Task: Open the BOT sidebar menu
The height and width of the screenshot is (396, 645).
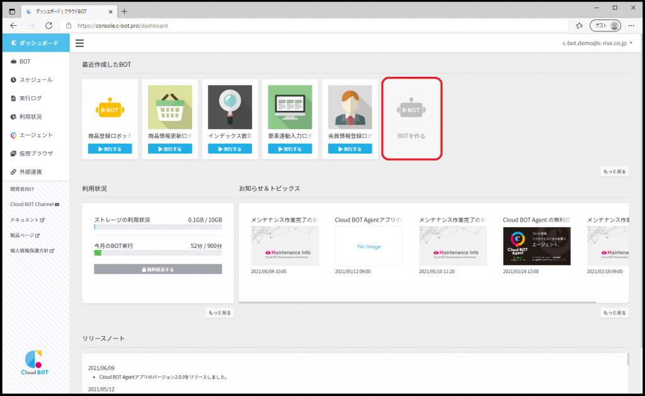Action: click(x=36, y=61)
